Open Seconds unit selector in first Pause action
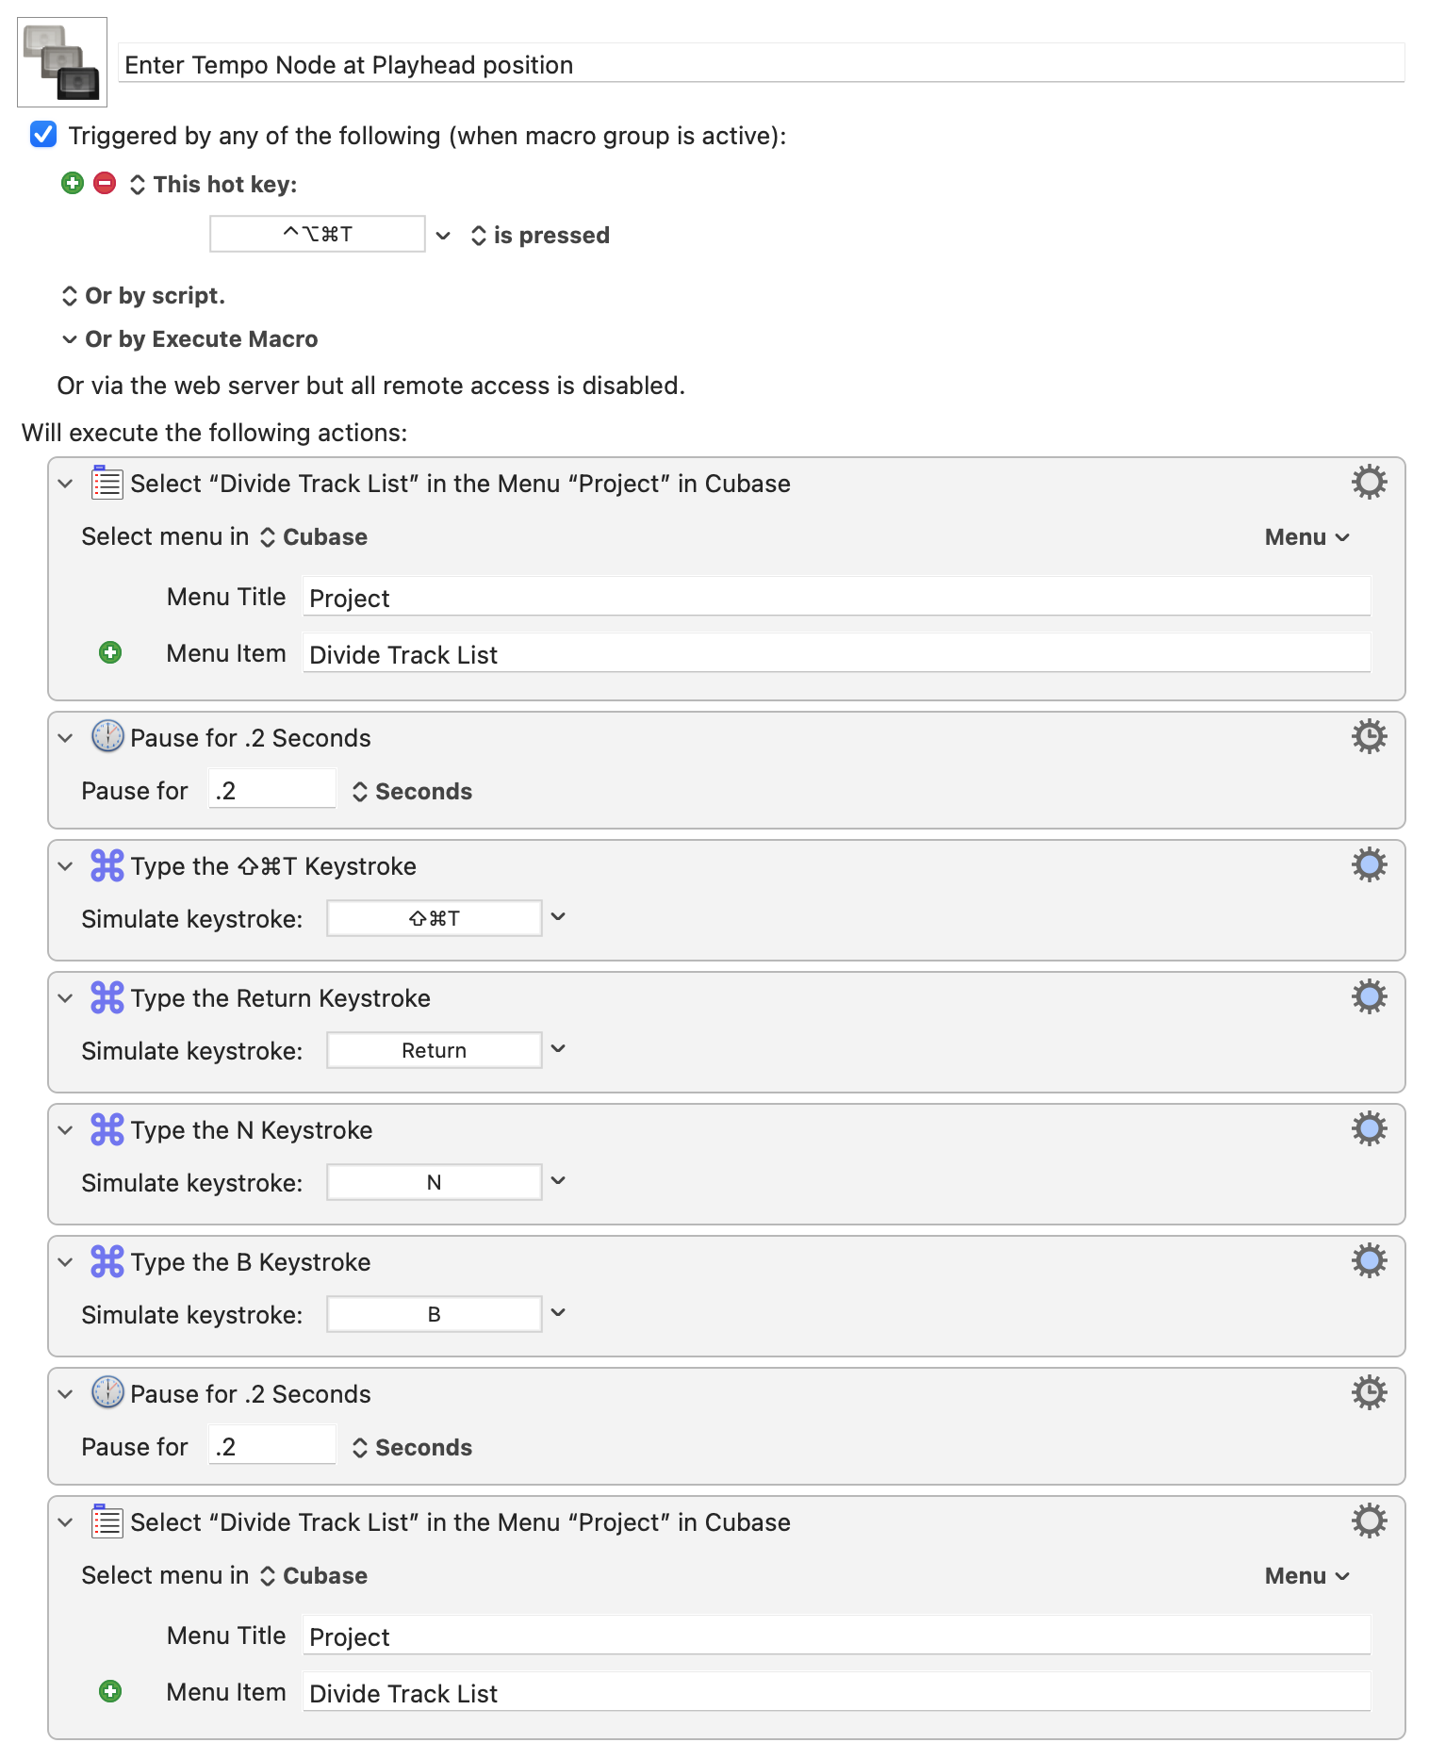This screenshot has width=1429, height=1759. coord(413,792)
